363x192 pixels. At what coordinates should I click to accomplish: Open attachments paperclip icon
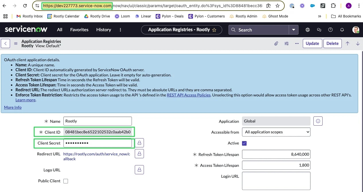pos(276,43)
